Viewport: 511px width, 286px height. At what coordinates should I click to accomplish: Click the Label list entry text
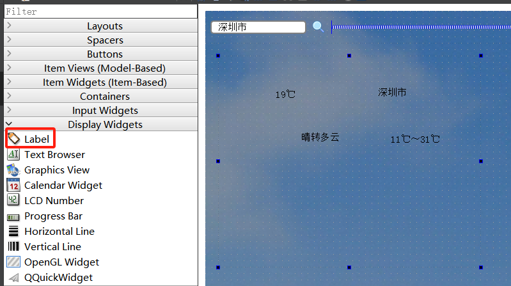pyautogui.click(x=36, y=139)
